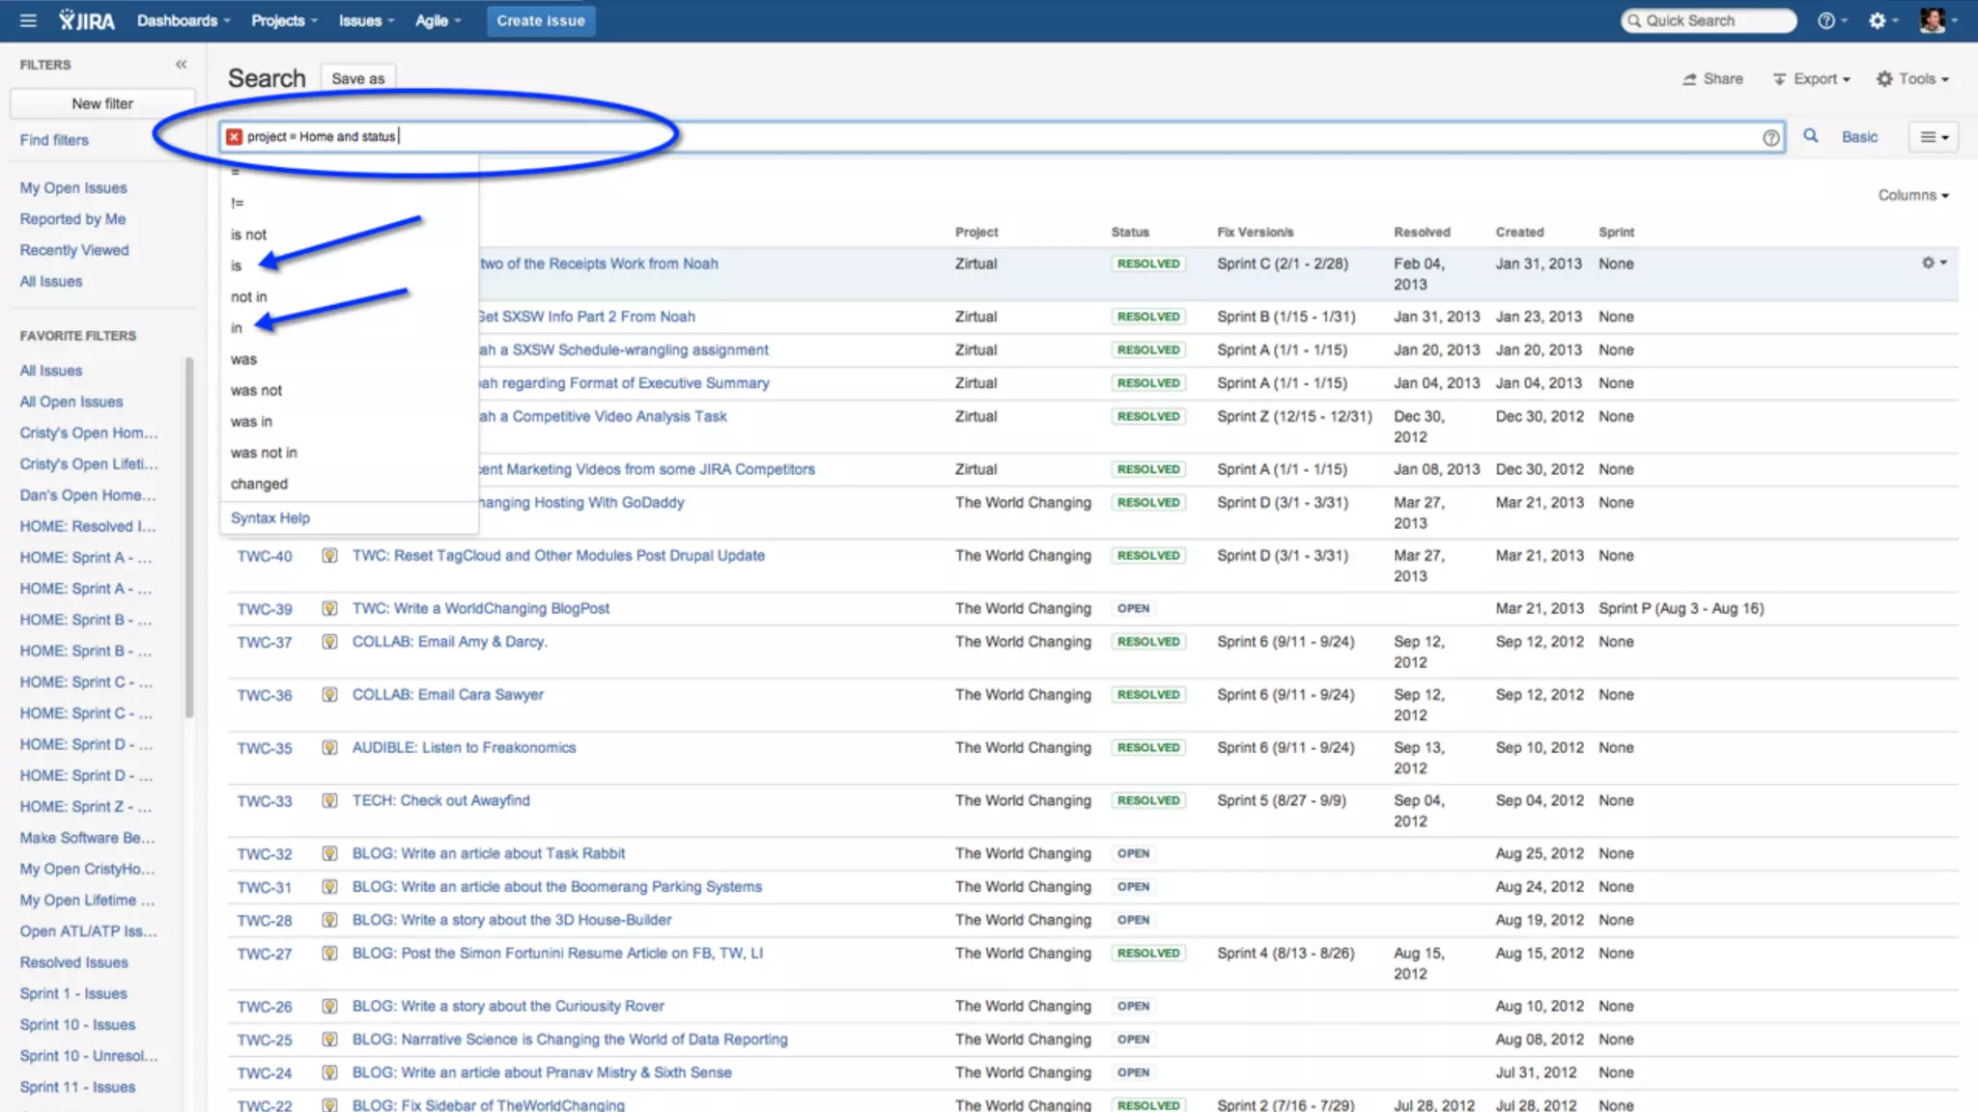Select the "in" operator from autocomplete list
The height and width of the screenshot is (1112, 1978).
click(237, 328)
